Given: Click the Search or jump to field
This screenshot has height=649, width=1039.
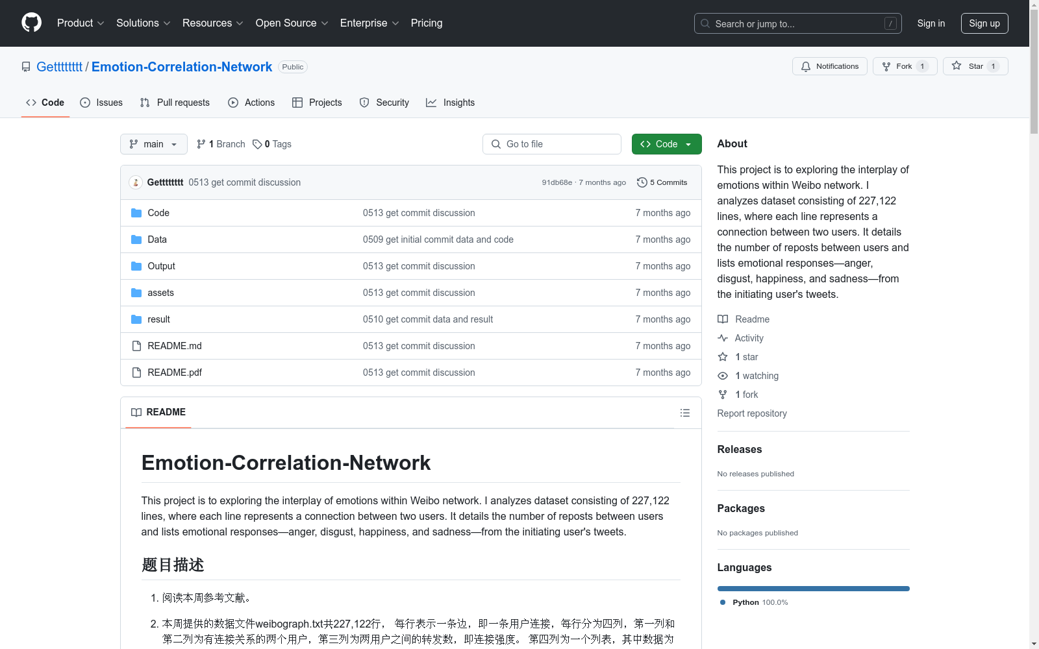Looking at the screenshot, I should pos(798,23).
